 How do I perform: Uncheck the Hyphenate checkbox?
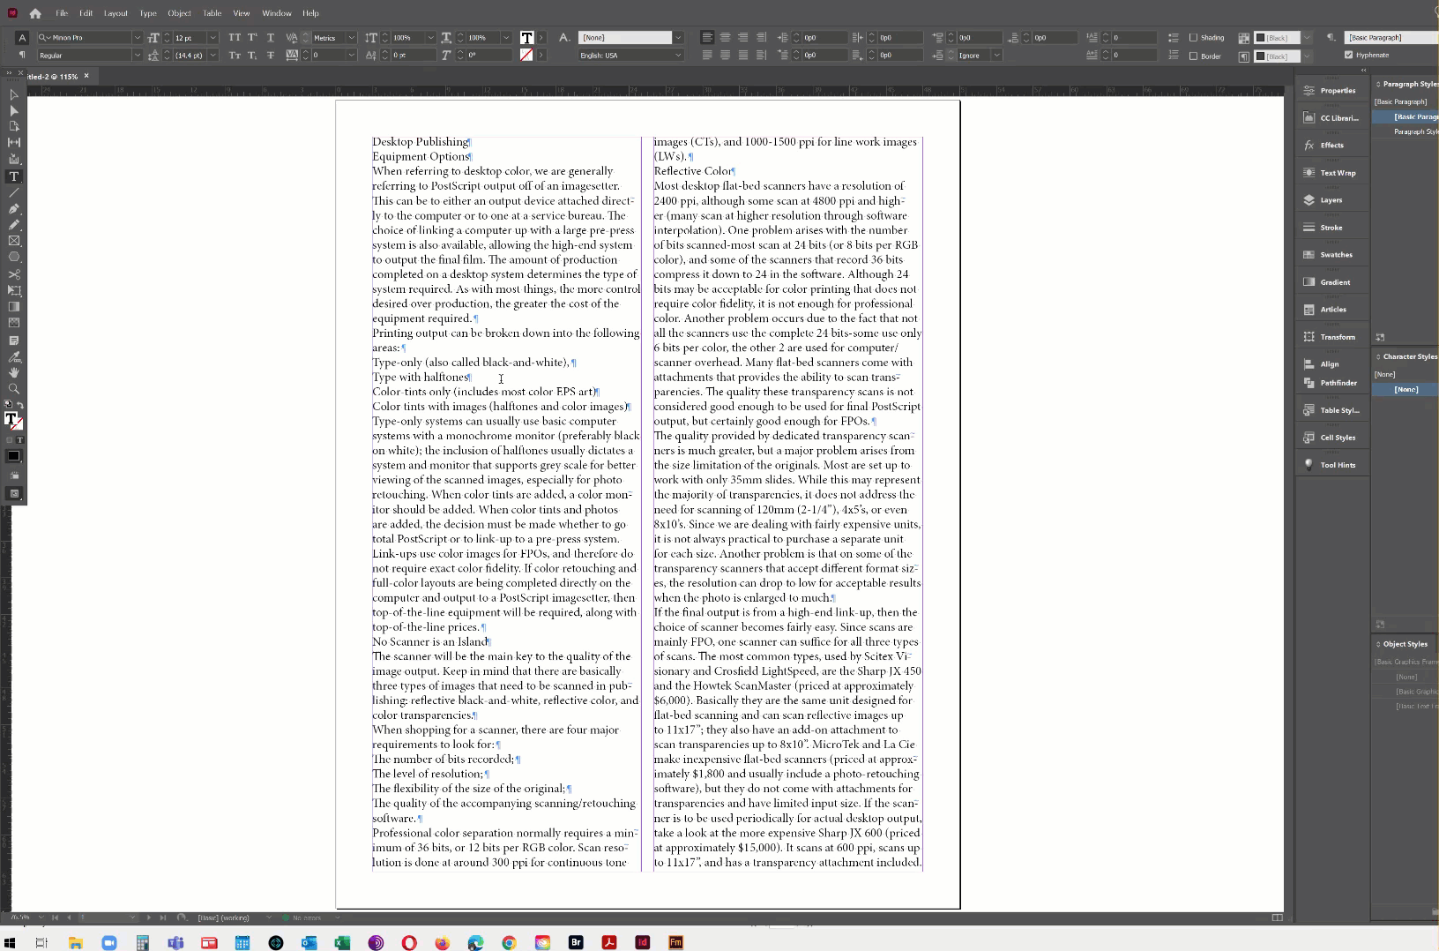[x=1348, y=55]
